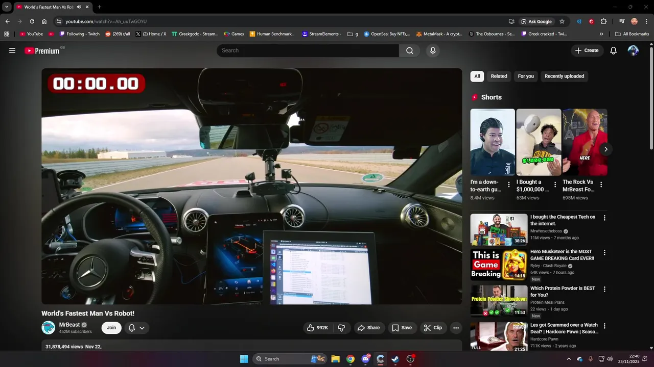The height and width of the screenshot is (367, 654).
Task: Open the 'g' bookmarks folder
Action: pos(353,34)
